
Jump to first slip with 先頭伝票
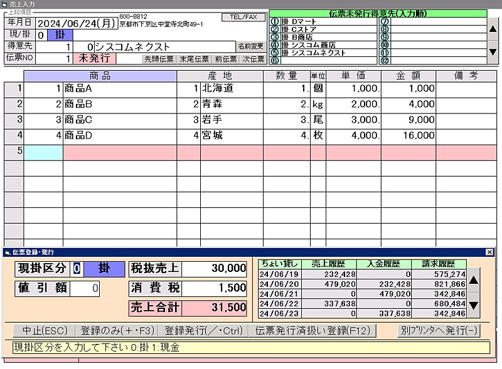point(159,59)
